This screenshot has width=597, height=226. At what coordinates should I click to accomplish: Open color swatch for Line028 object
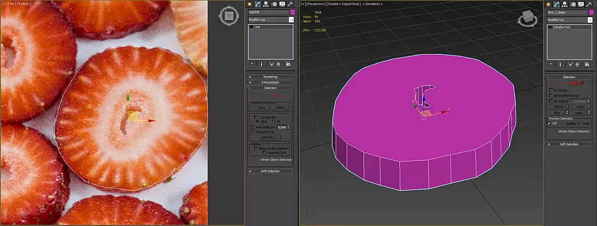click(292, 12)
